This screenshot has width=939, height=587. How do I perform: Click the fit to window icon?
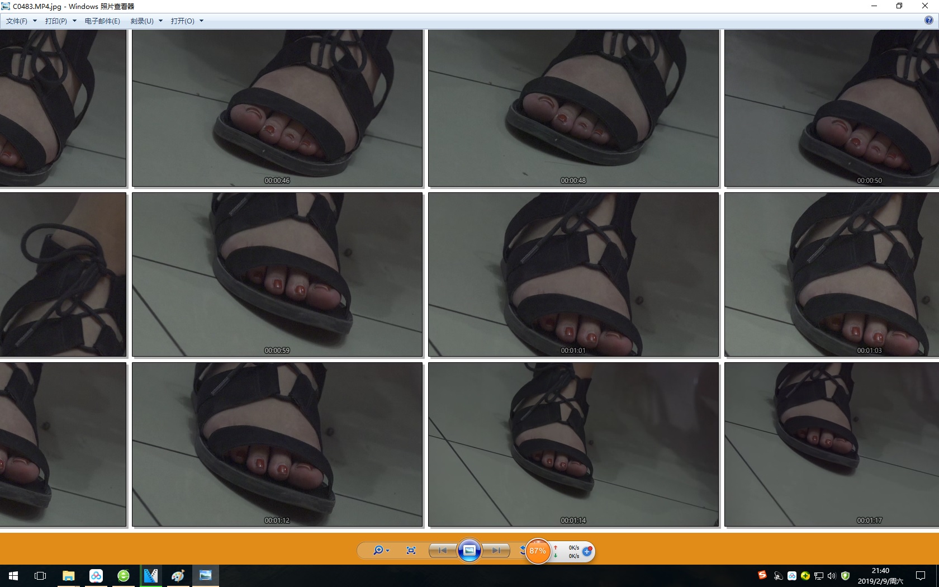click(411, 551)
